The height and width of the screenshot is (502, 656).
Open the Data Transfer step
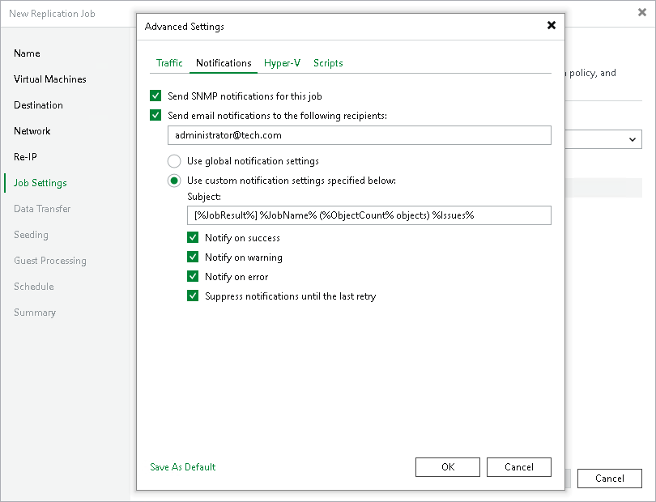point(42,209)
